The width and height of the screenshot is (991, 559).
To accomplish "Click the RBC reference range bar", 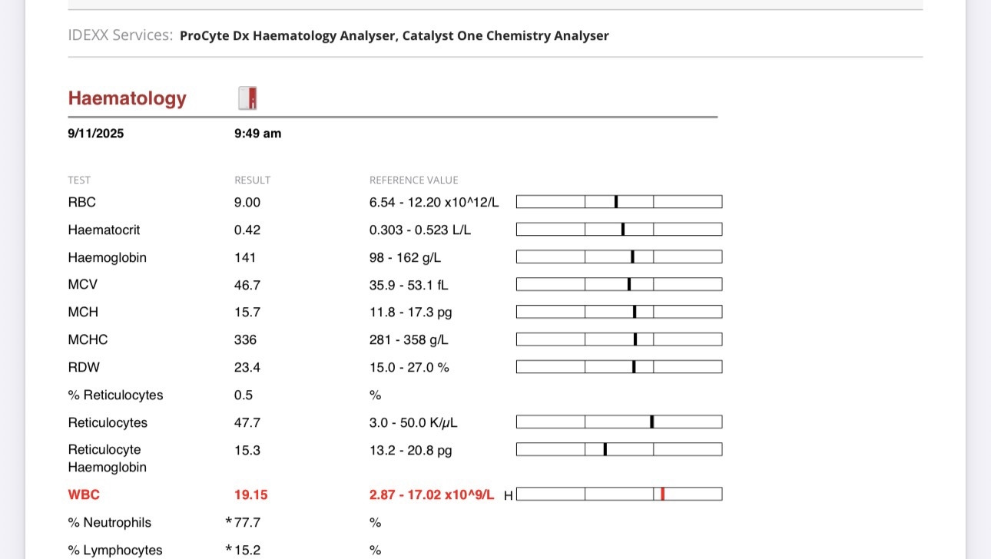I will click(x=618, y=202).
